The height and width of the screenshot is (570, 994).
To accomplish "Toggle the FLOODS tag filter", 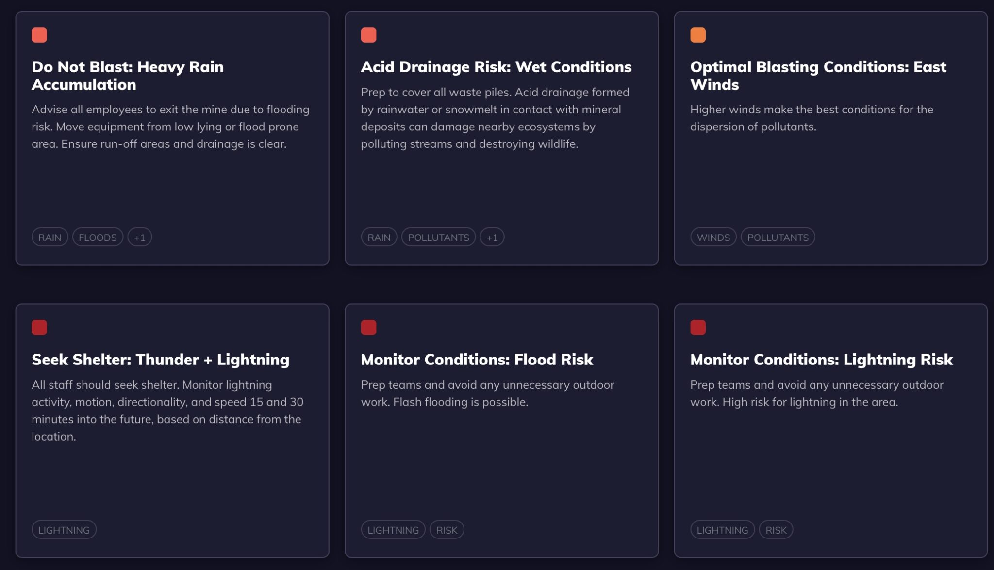I will [98, 237].
